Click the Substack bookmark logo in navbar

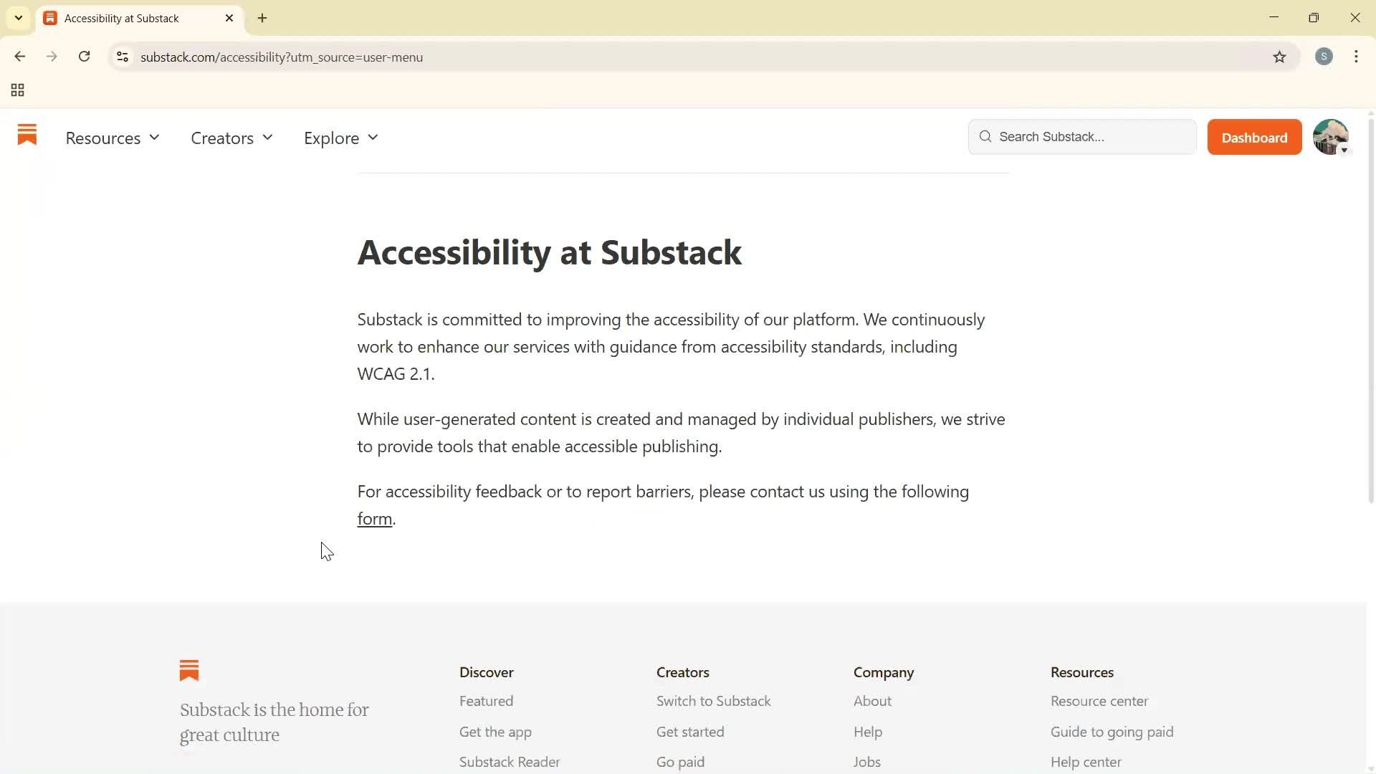(27, 136)
